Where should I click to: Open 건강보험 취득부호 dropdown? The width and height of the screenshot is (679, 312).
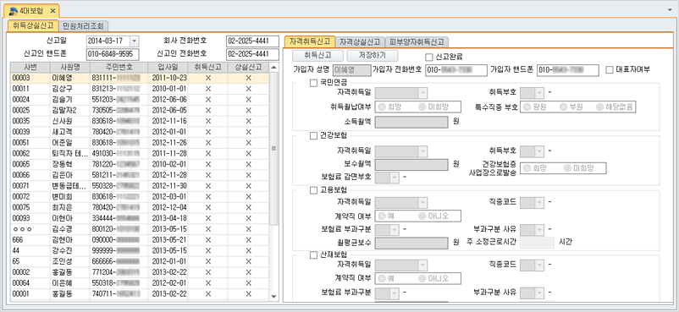coord(539,151)
